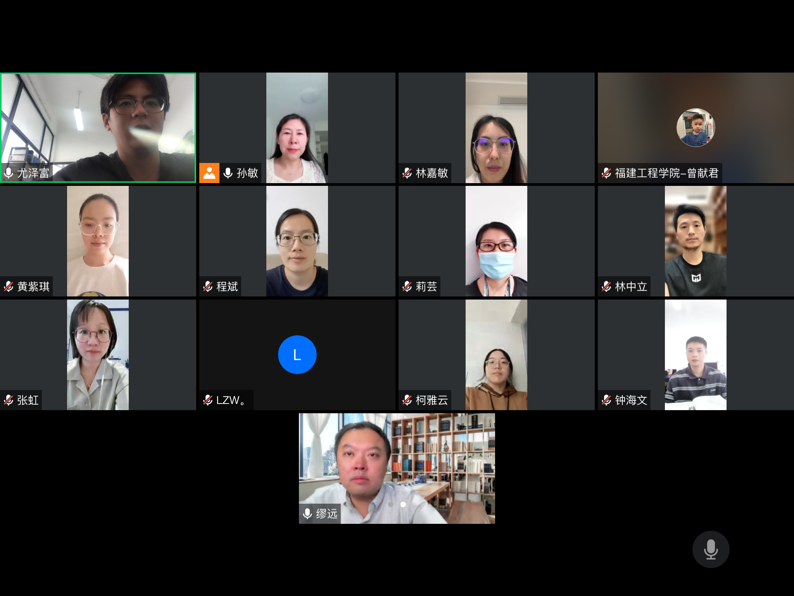
Task: Click the muted mic icon for 黄紫琪
Action: tap(9, 287)
